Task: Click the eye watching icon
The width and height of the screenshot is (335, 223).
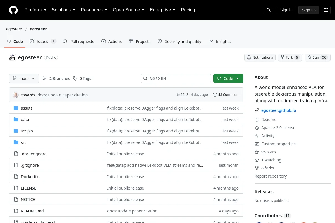Action: point(257,160)
